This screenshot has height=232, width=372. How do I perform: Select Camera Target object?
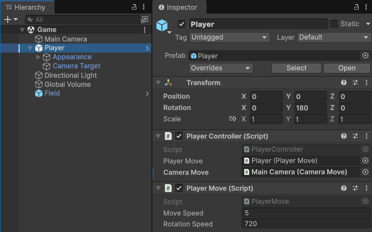(x=76, y=66)
